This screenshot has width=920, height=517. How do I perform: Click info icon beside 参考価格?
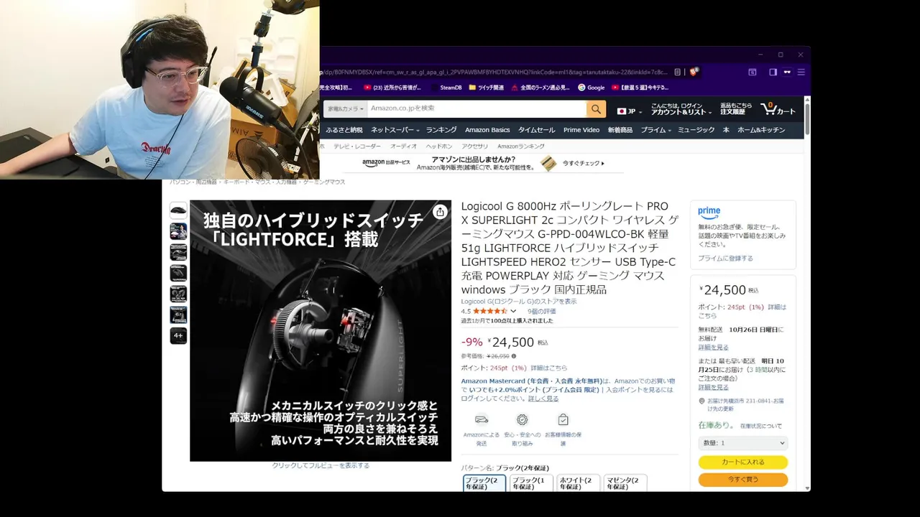[513, 356]
